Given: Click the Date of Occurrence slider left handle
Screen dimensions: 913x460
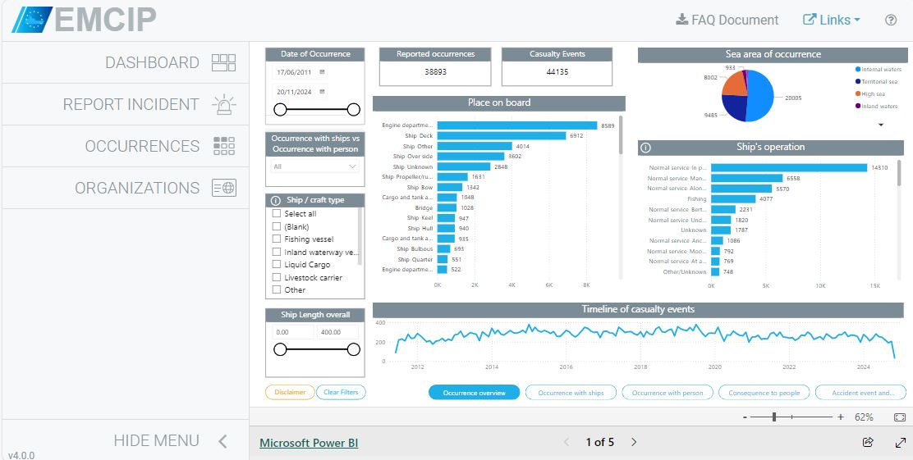Looking at the screenshot, I should click(x=280, y=109).
